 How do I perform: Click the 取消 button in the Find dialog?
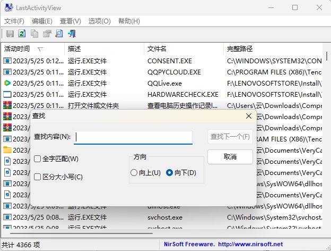tap(230, 157)
